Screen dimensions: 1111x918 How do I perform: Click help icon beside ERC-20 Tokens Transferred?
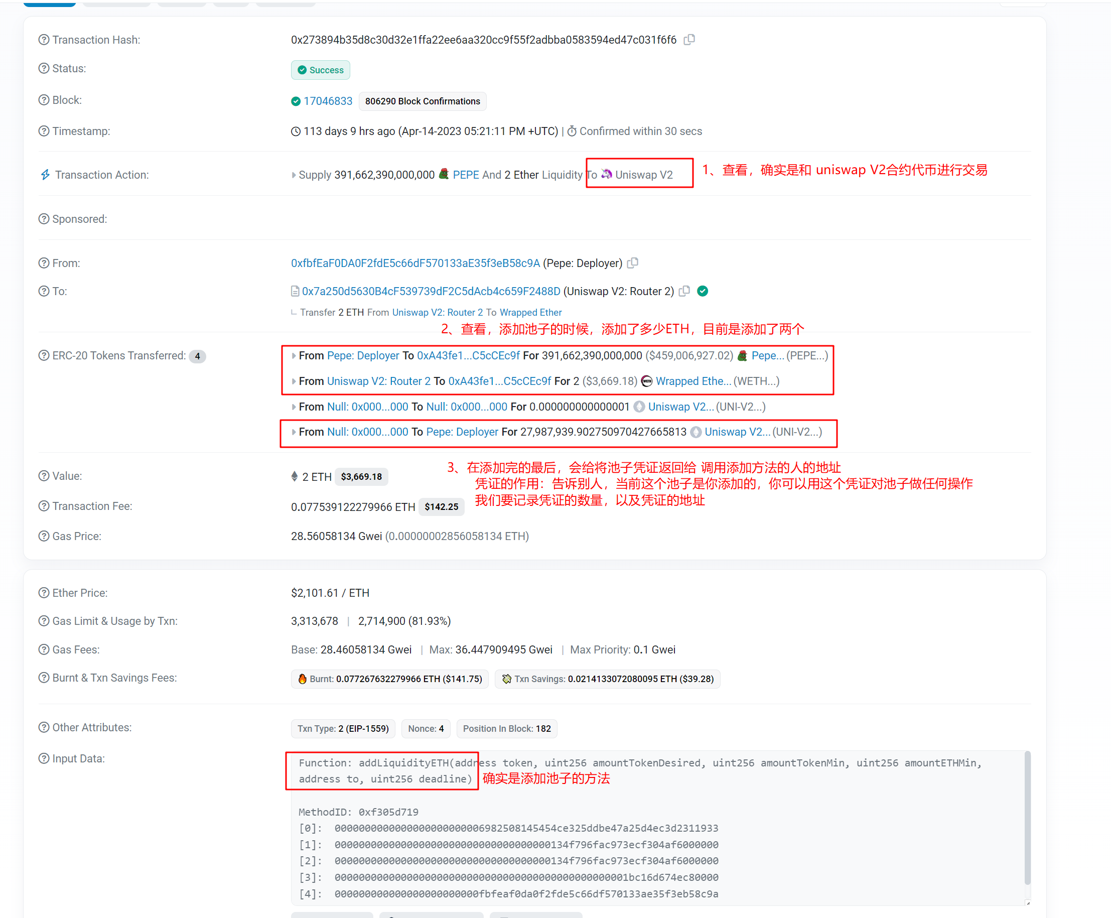pos(44,355)
